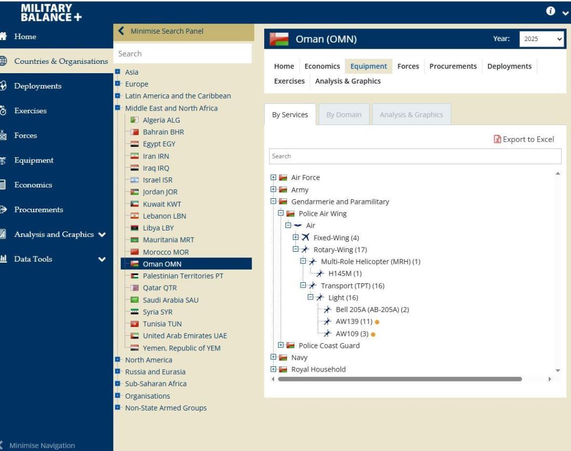Open the Oman Forces tab
This screenshot has height=451, width=571.
408,66
